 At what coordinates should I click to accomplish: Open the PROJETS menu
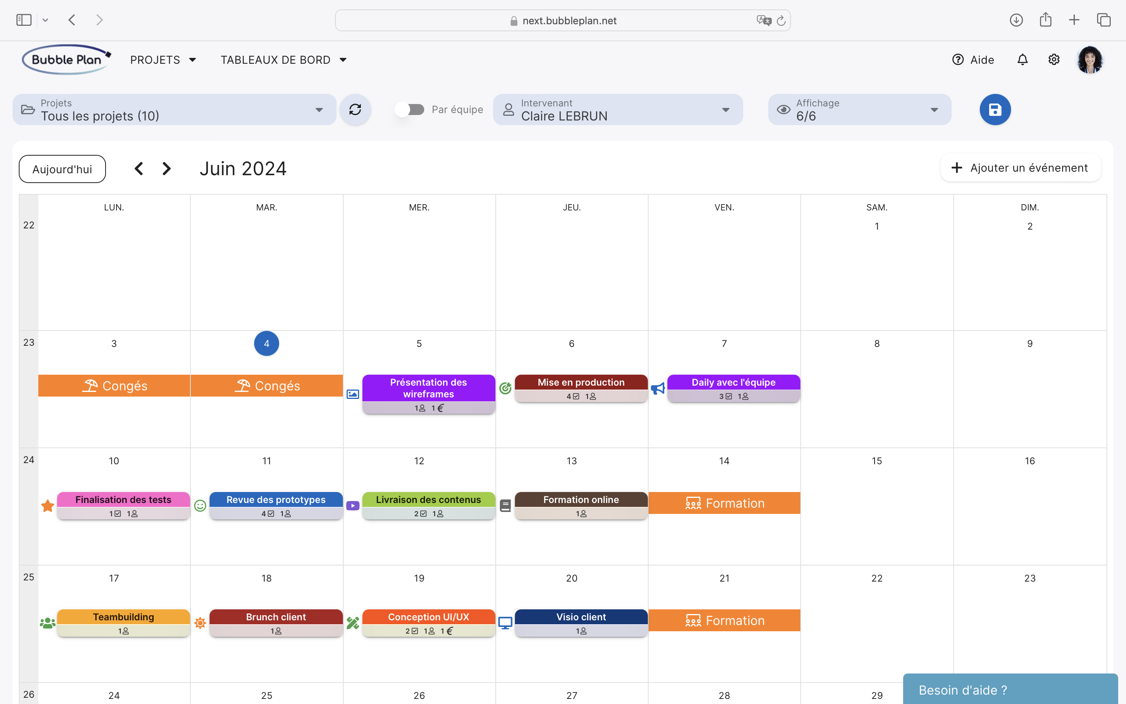pos(162,59)
